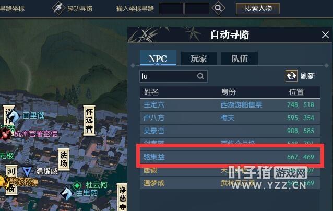333x211 pixels.
Task: Click the coordinate search magnifier diamond icon
Action: point(218,8)
